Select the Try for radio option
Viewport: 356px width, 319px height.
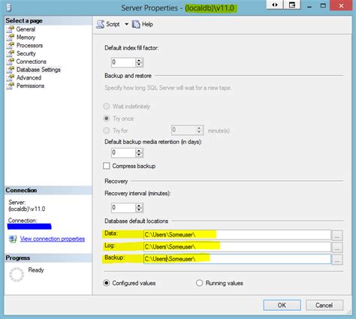tap(107, 131)
